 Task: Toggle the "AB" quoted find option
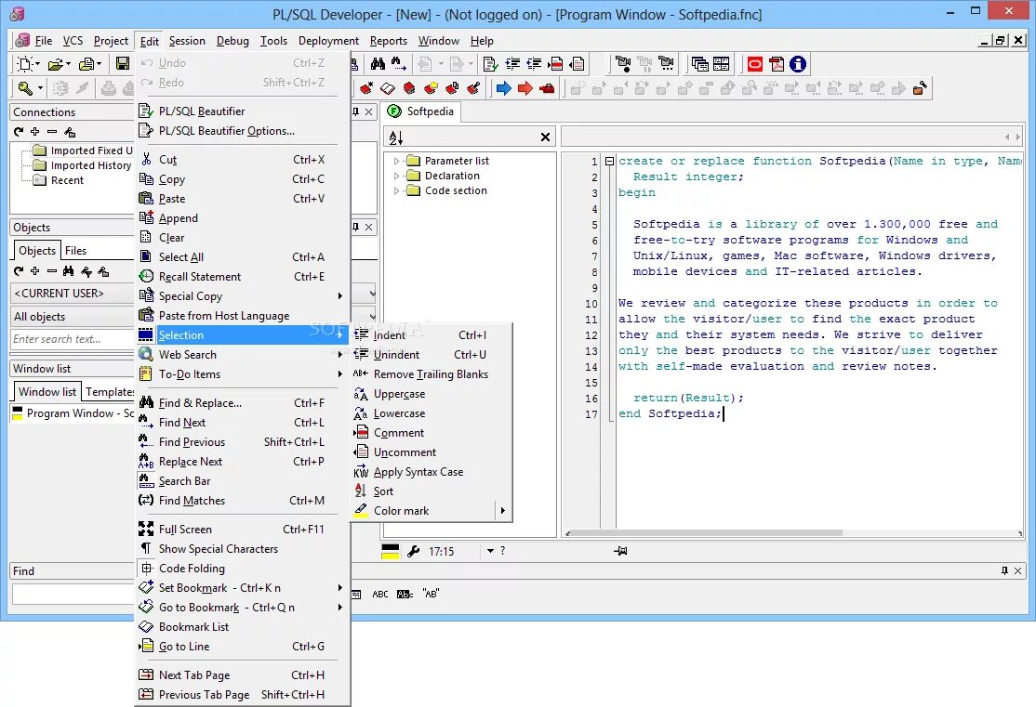pyautogui.click(x=431, y=593)
